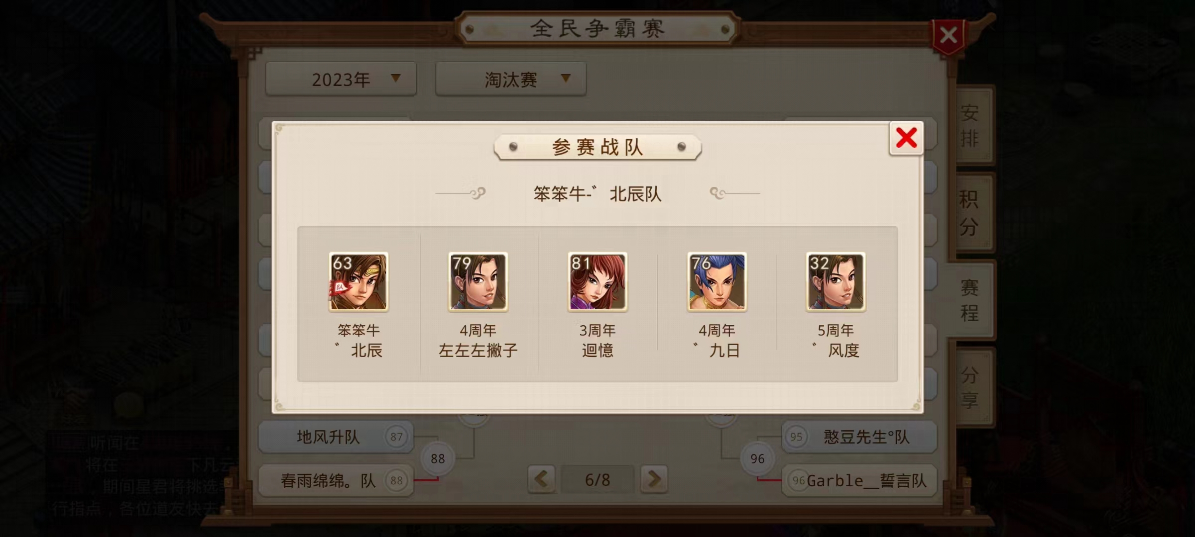Select the 风度 avatar level 32
The image size is (1195, 537).
point(836,282)
